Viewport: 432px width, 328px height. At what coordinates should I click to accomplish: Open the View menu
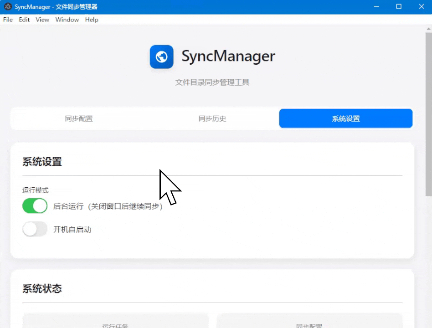(42, 20)
